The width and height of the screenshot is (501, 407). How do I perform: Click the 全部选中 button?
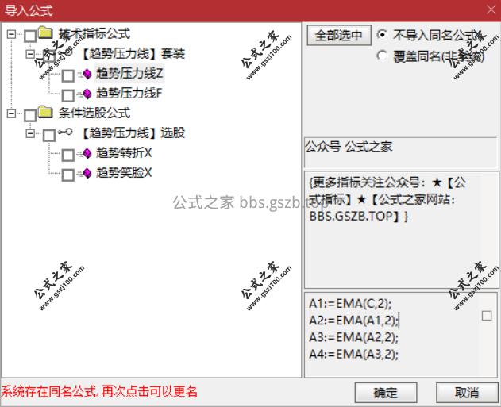click(339, 35)
